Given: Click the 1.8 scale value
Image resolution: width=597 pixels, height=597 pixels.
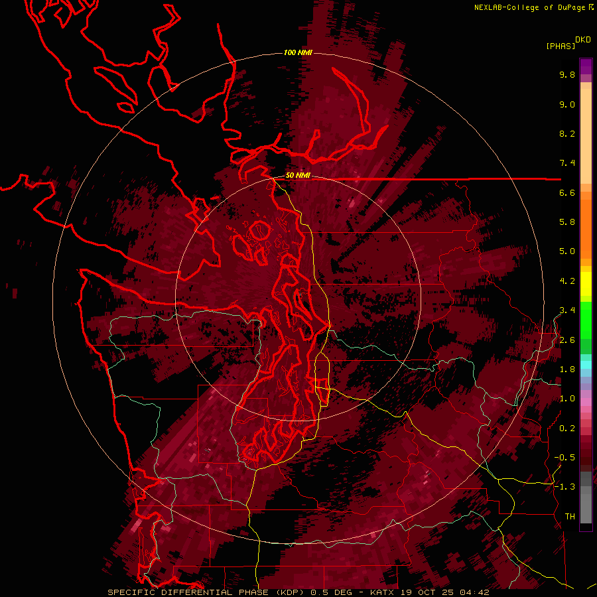Looking at the screenshot, I should pos(567,369).
